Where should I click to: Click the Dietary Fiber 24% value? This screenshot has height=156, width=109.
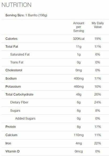(x=97, y=102)
